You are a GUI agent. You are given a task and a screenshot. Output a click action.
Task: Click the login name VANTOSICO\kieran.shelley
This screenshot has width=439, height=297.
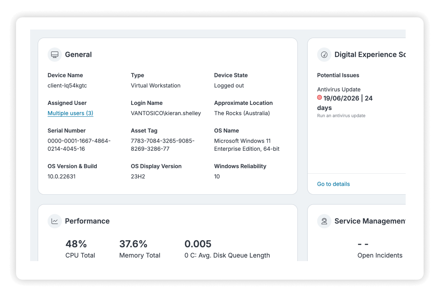coord(166,113)
